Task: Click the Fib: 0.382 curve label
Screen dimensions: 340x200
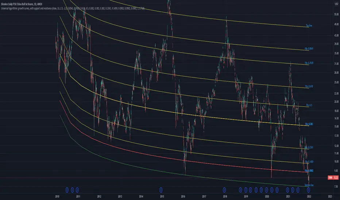Action: click(309, 124)
